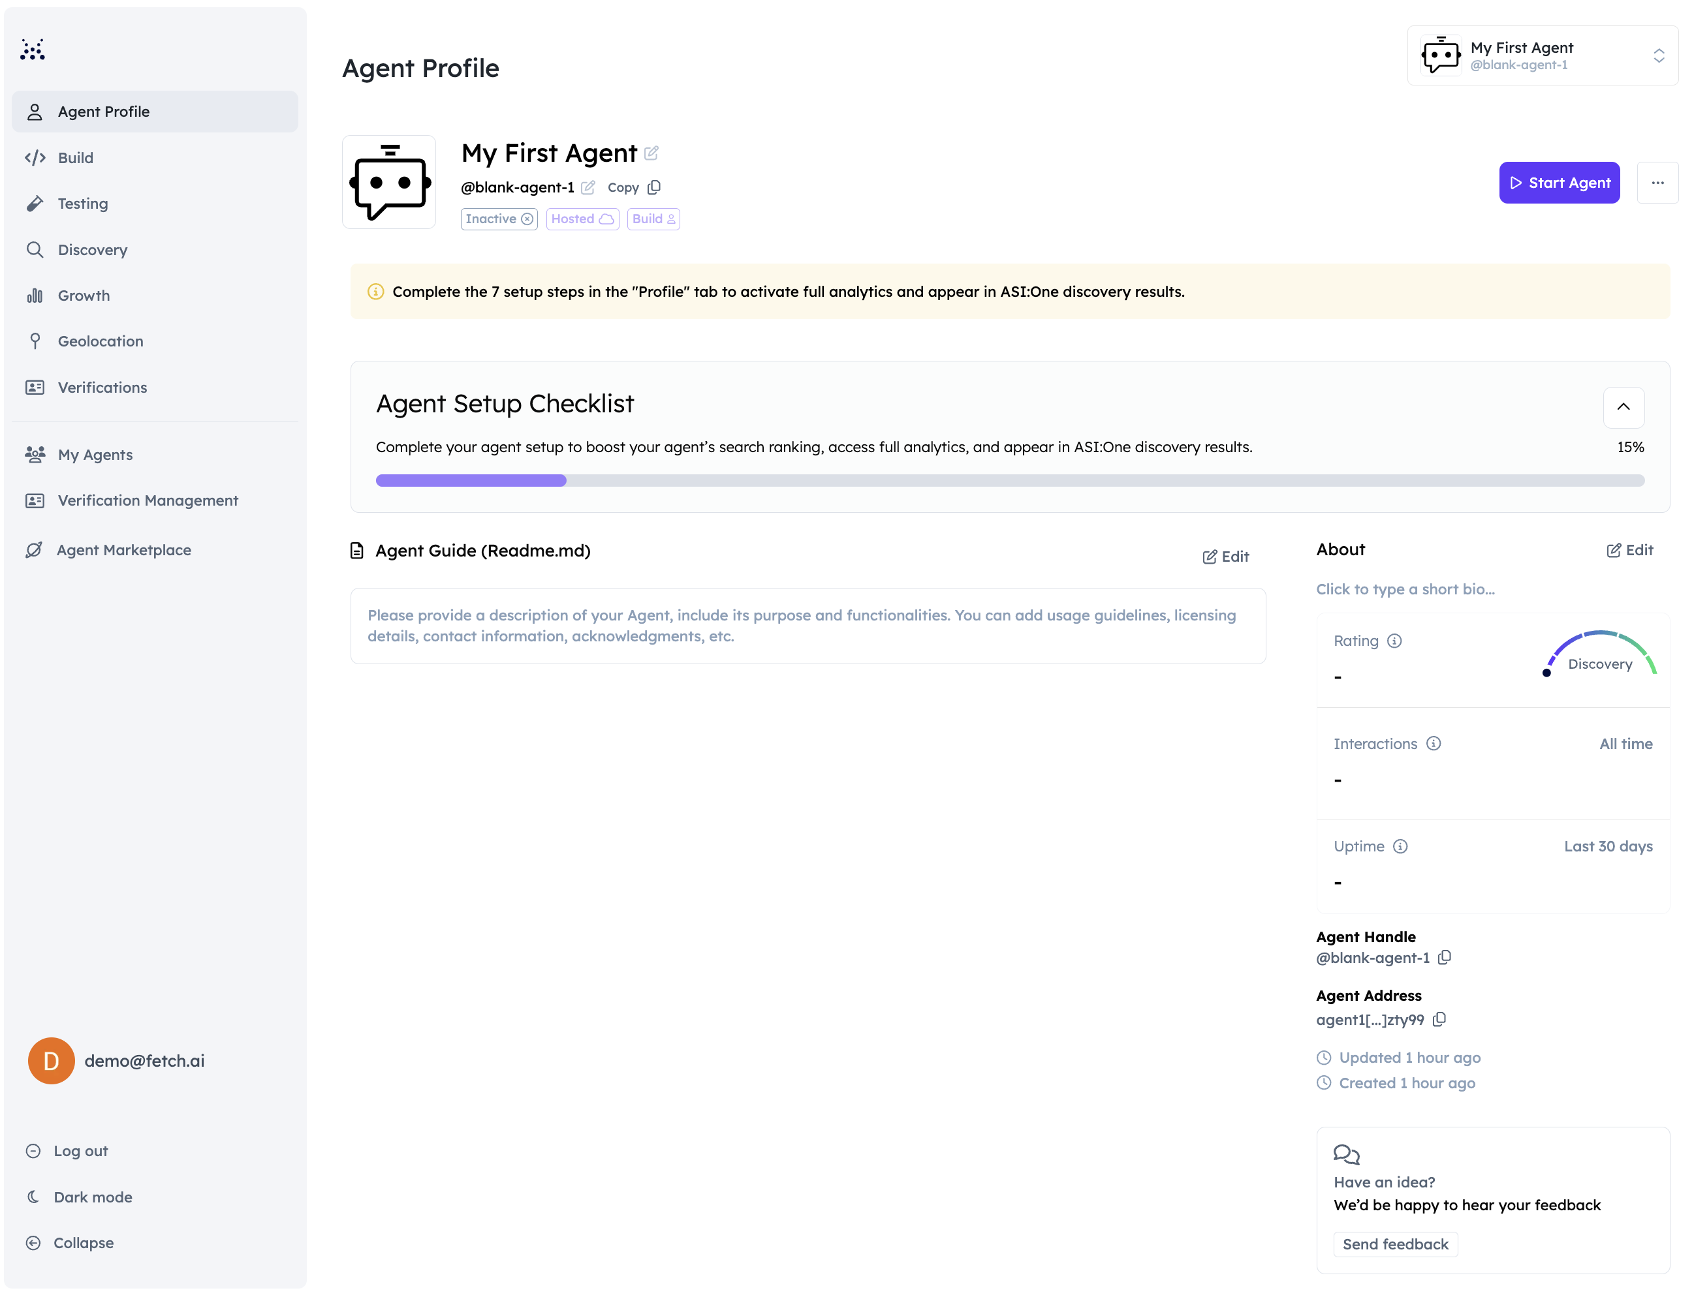Edit the @blank-agent-1 handle with pencil icon

pyautogui.click(x=588, y=187)
